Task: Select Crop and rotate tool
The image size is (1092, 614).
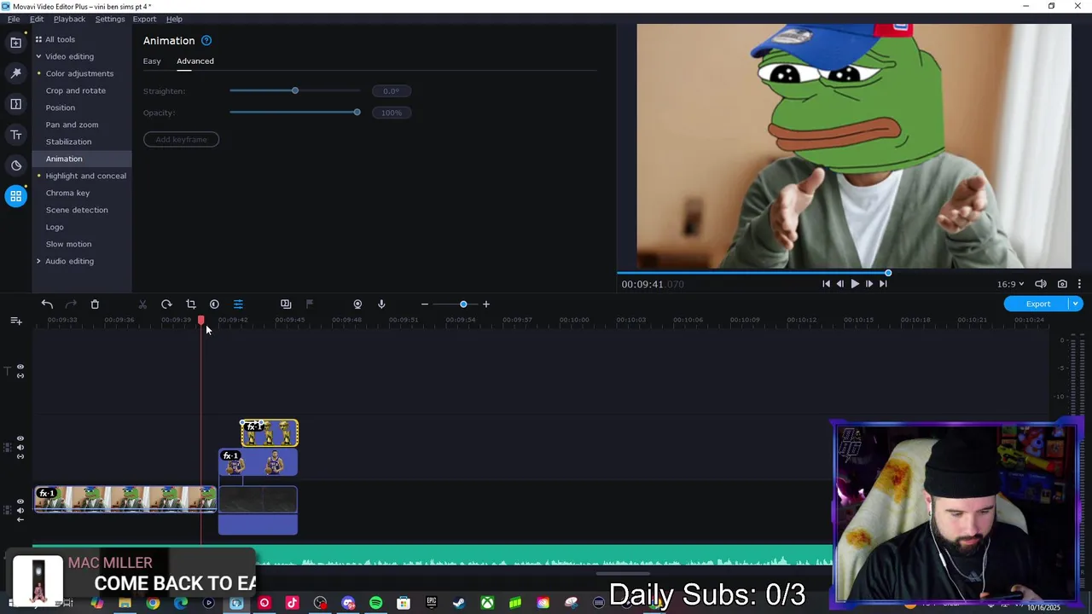Action: [76, 90]
